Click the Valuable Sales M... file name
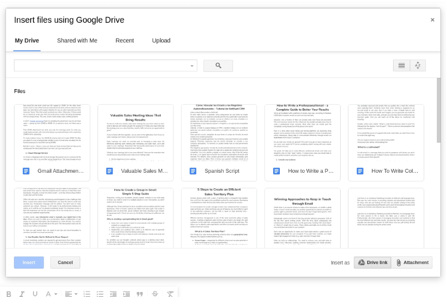The image size is (446, 297). (x=144, y=171)
